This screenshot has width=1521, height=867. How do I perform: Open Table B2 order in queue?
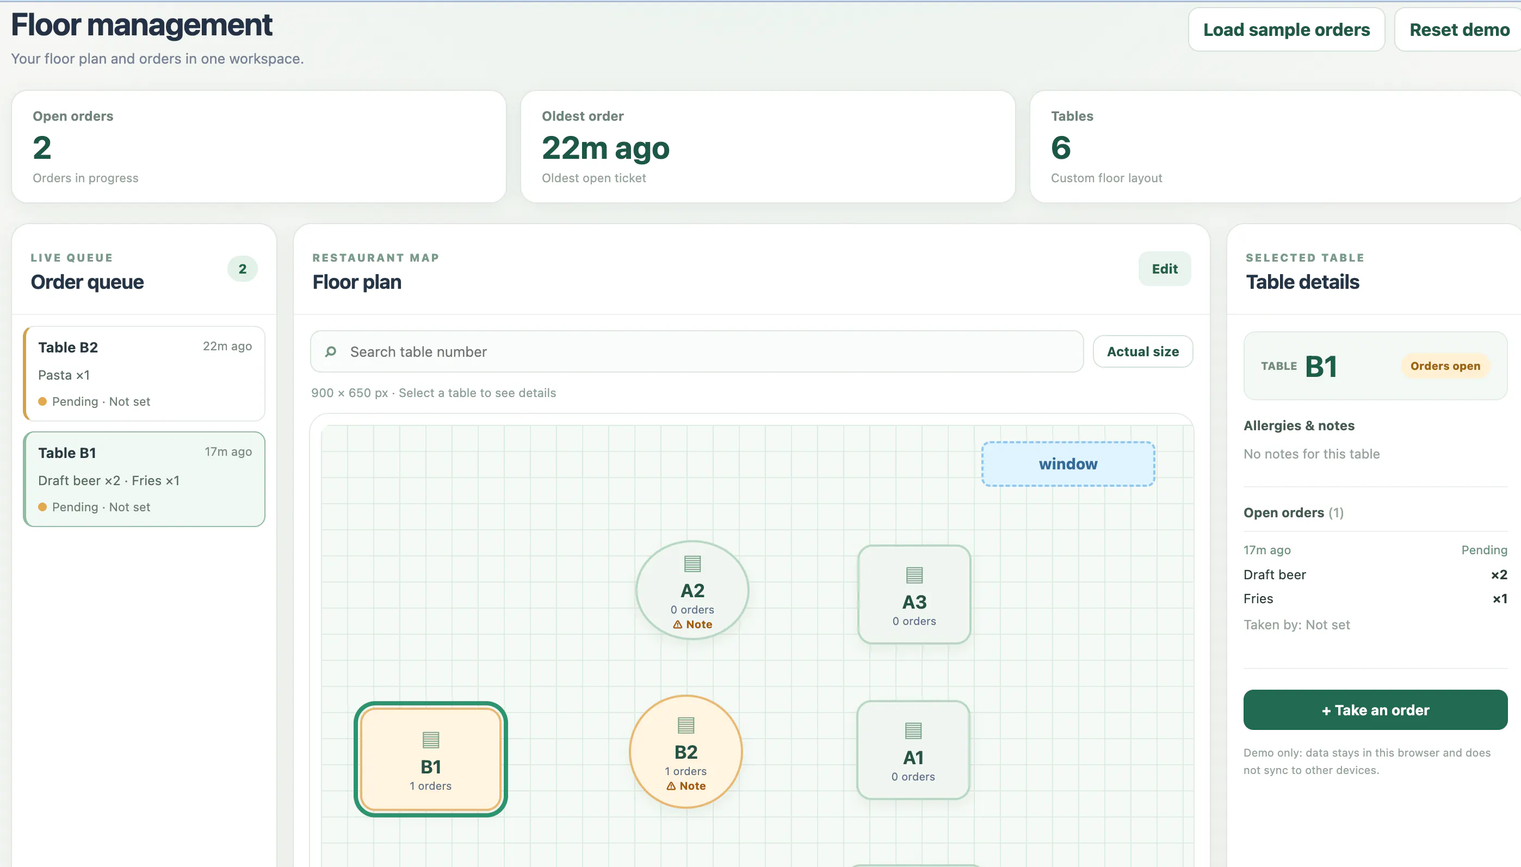(144, 373)
